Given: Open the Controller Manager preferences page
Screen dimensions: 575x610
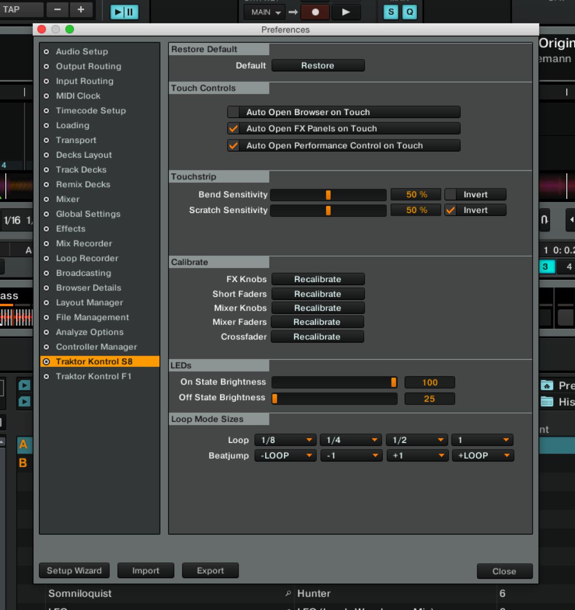Looking at the screenshot, I should tap(96, 347).
